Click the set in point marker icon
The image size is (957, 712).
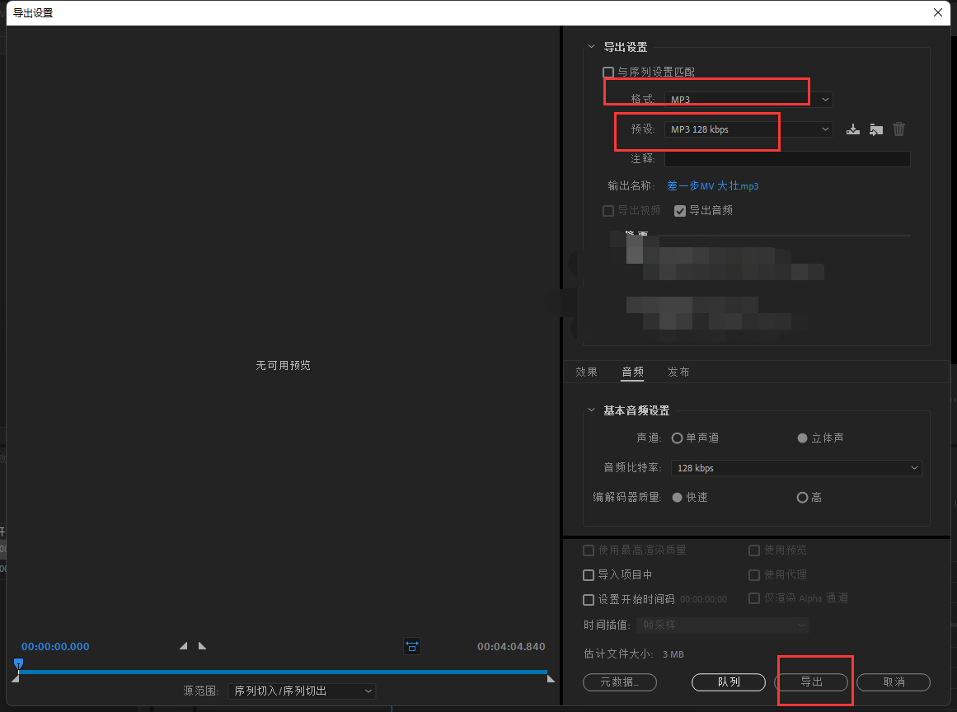tap(183, 646)
